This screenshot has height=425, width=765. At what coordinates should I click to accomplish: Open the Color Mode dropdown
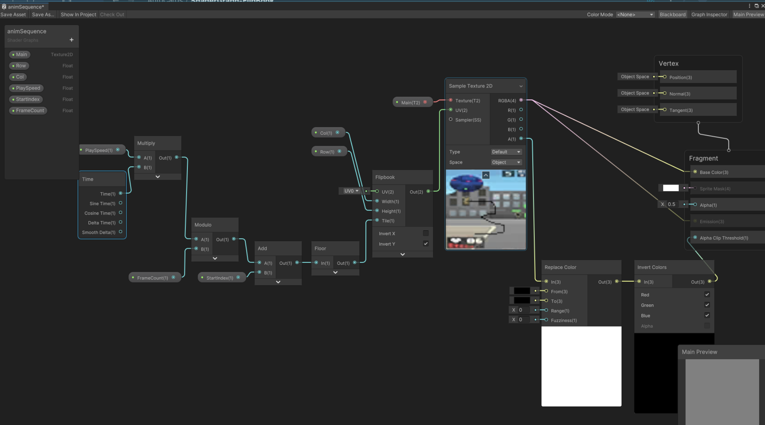[x=635, y=15]
